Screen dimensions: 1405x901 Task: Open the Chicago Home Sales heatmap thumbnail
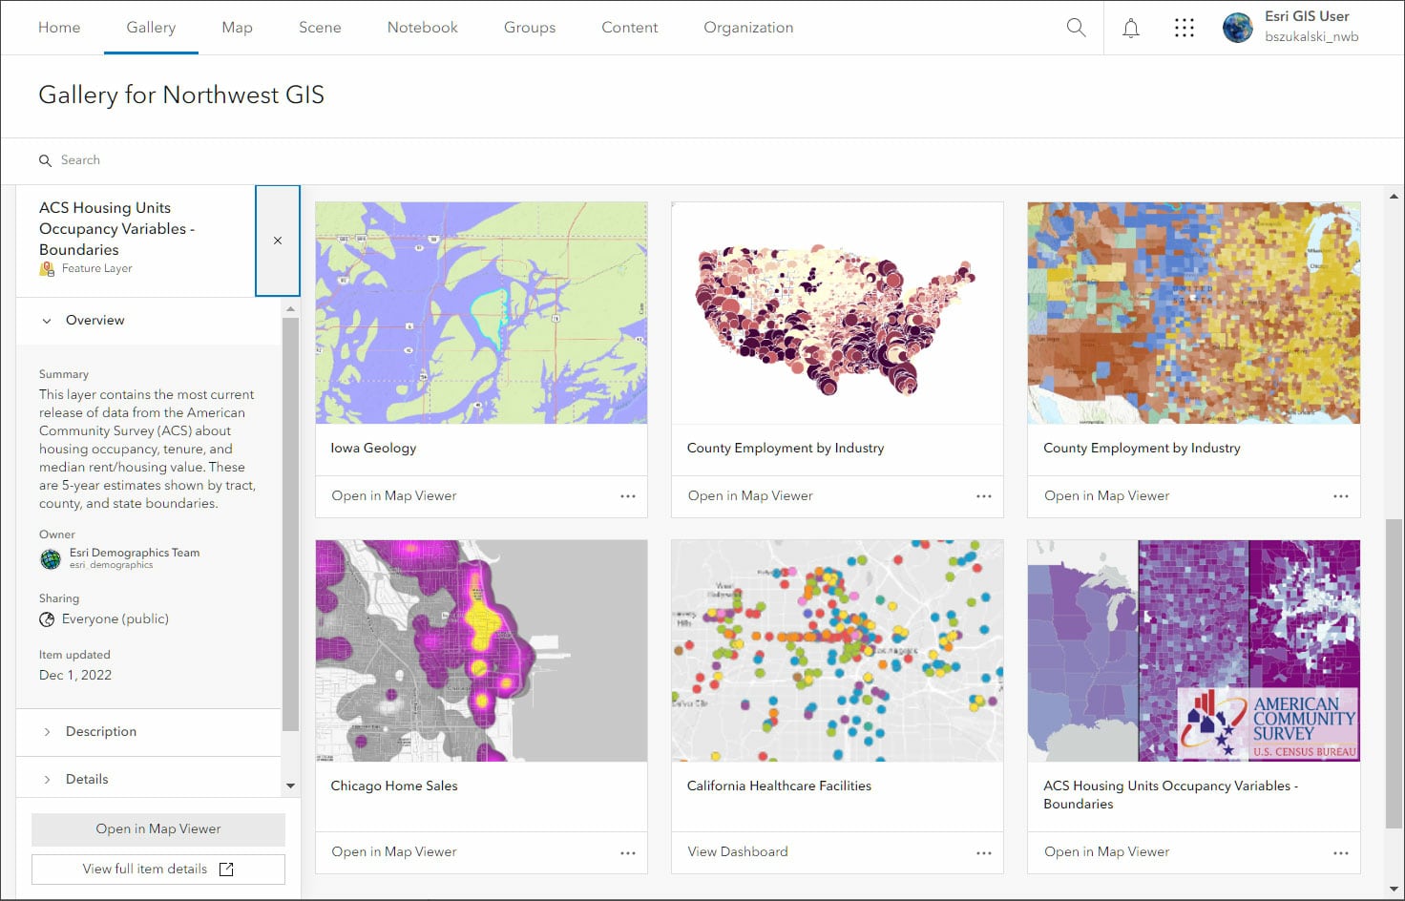tap(481, 651)
